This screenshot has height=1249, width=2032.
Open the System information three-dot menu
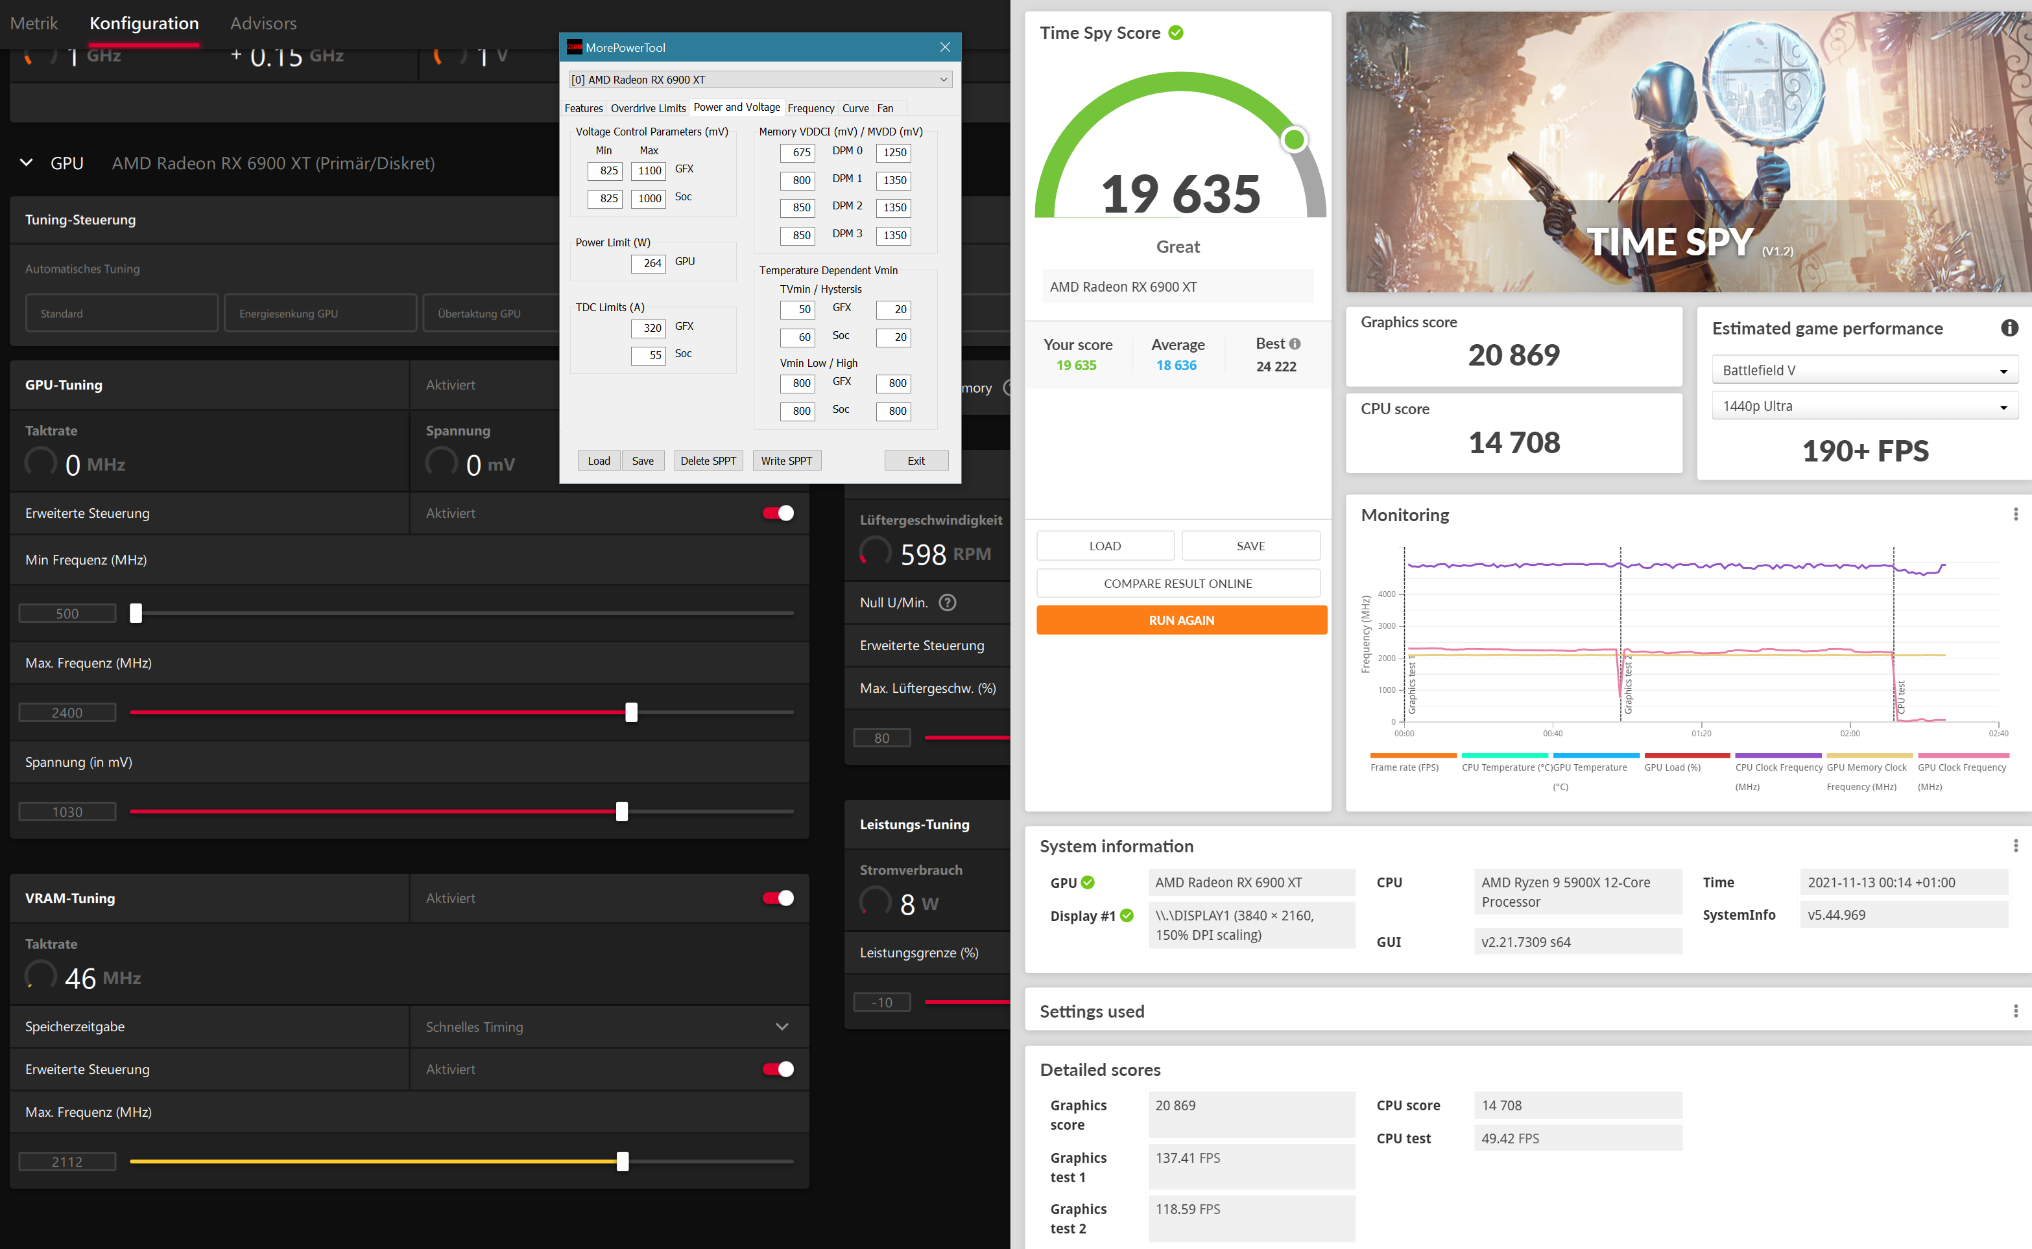coord(2016,845)
